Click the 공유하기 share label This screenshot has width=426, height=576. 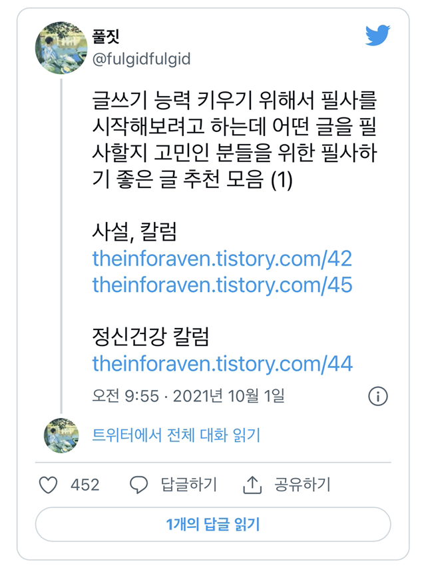[x=302, y=485]
